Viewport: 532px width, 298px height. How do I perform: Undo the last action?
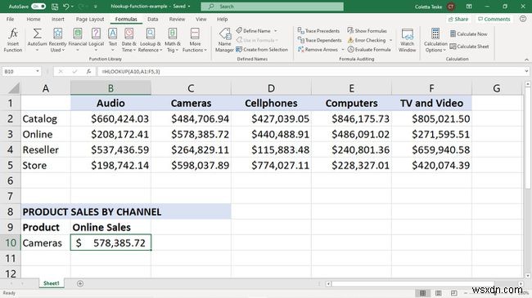tap(66, 7)
